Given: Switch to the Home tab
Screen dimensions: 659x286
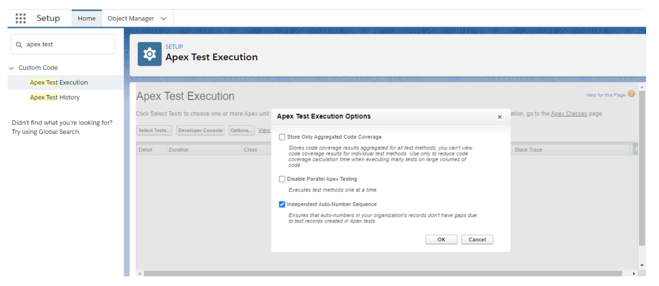Looking at the screenshot, I should pyautogui.click(x=87, y=18).
